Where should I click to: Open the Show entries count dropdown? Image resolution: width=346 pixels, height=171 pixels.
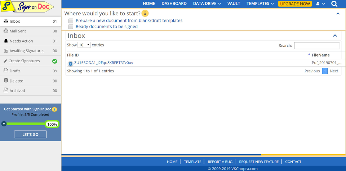pos(84,45)
